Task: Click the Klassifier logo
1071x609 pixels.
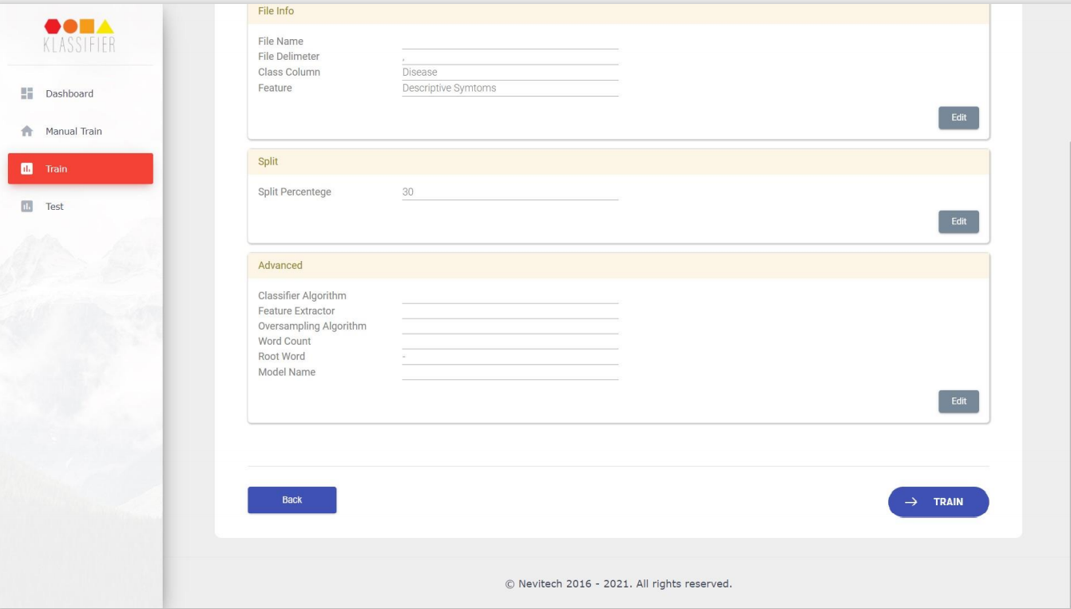Action: tap(80, 36)
